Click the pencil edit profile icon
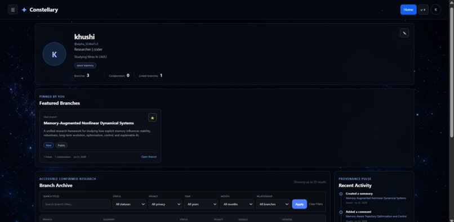The image size is (454, 222). [404, 33]
